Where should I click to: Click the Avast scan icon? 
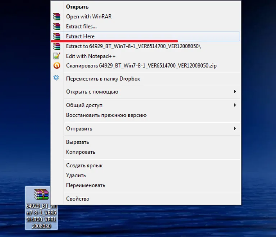pos(57,65)
